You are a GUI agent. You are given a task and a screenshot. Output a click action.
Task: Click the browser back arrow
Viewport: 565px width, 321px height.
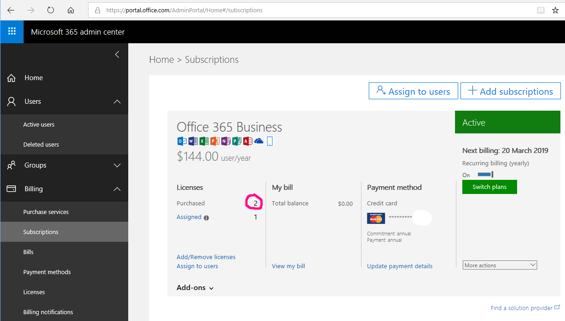tap(10, 10)
